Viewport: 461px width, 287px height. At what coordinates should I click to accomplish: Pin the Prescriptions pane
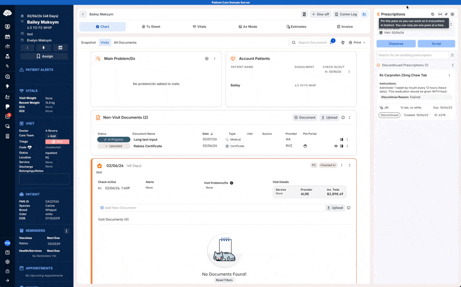pos(446,14)
